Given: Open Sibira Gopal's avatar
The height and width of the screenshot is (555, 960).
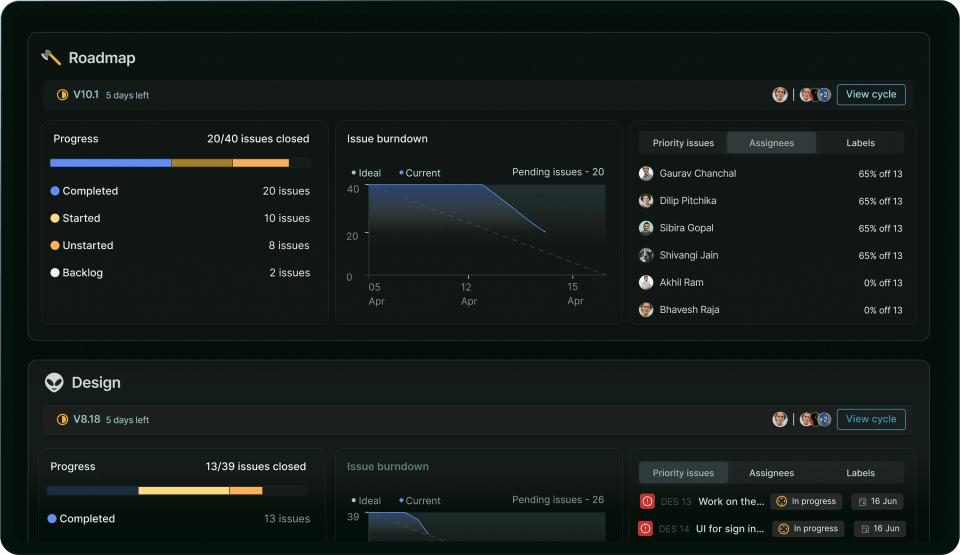Looking at the screenshot, I should pyautogui.click(x=646, y=228).
